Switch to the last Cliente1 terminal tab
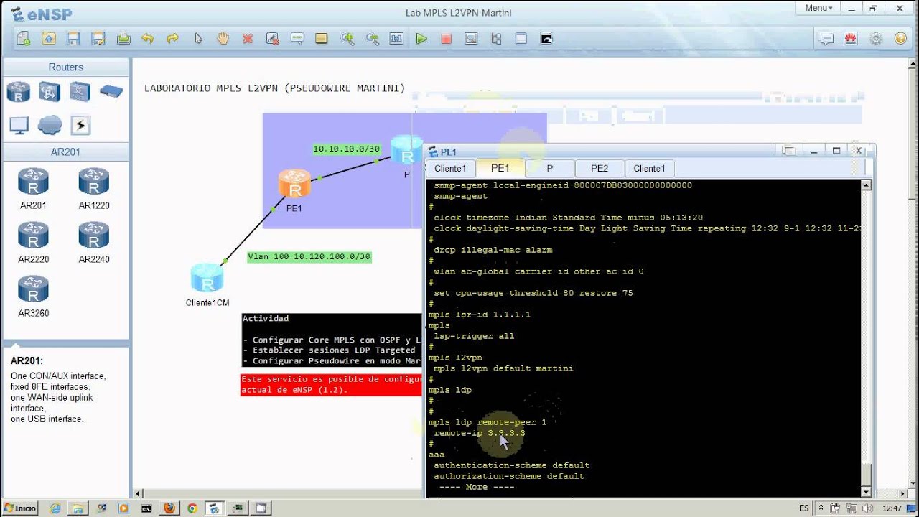This screenshot has height=517, width=919. 649,169
